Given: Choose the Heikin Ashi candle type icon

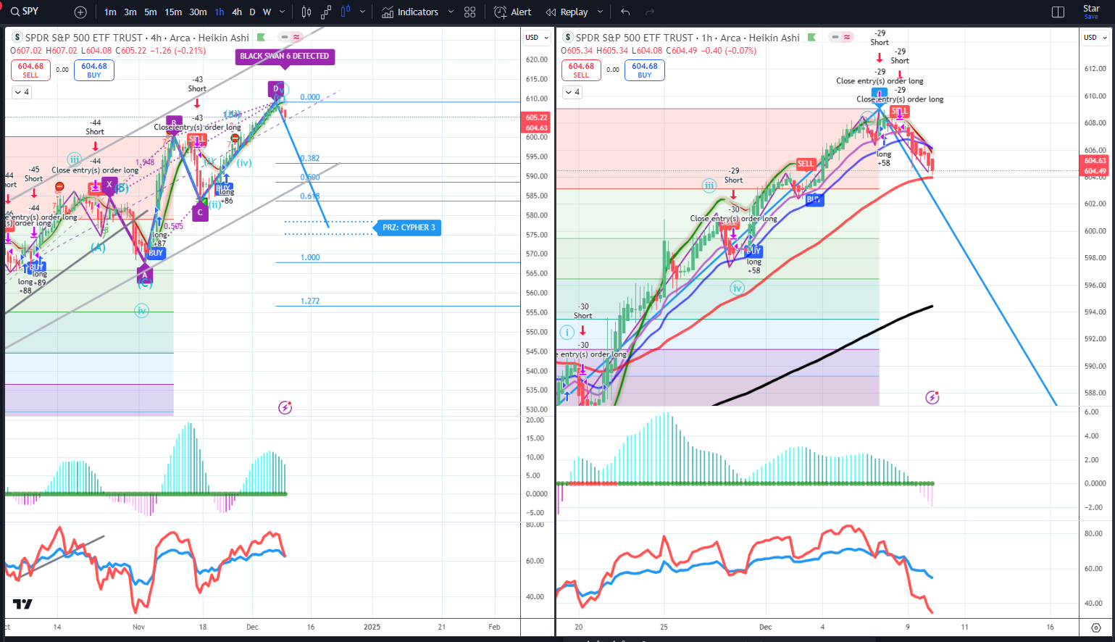Looking at the screenshot, I should pyautogui.click(x=346, y=12).
